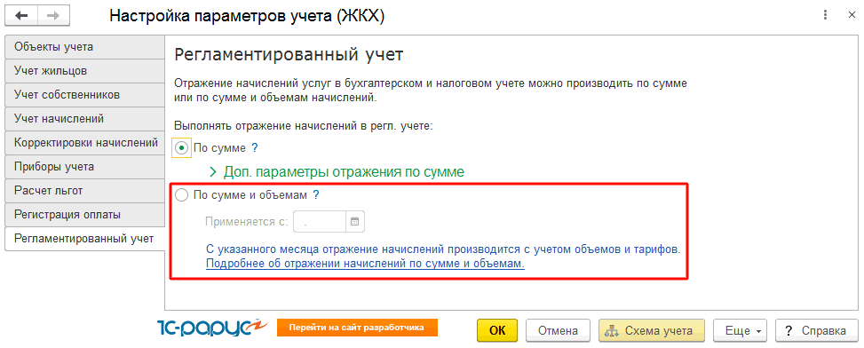
Task: Open the Справка help button
Action: pyautogui.click(x=817, y=330)
